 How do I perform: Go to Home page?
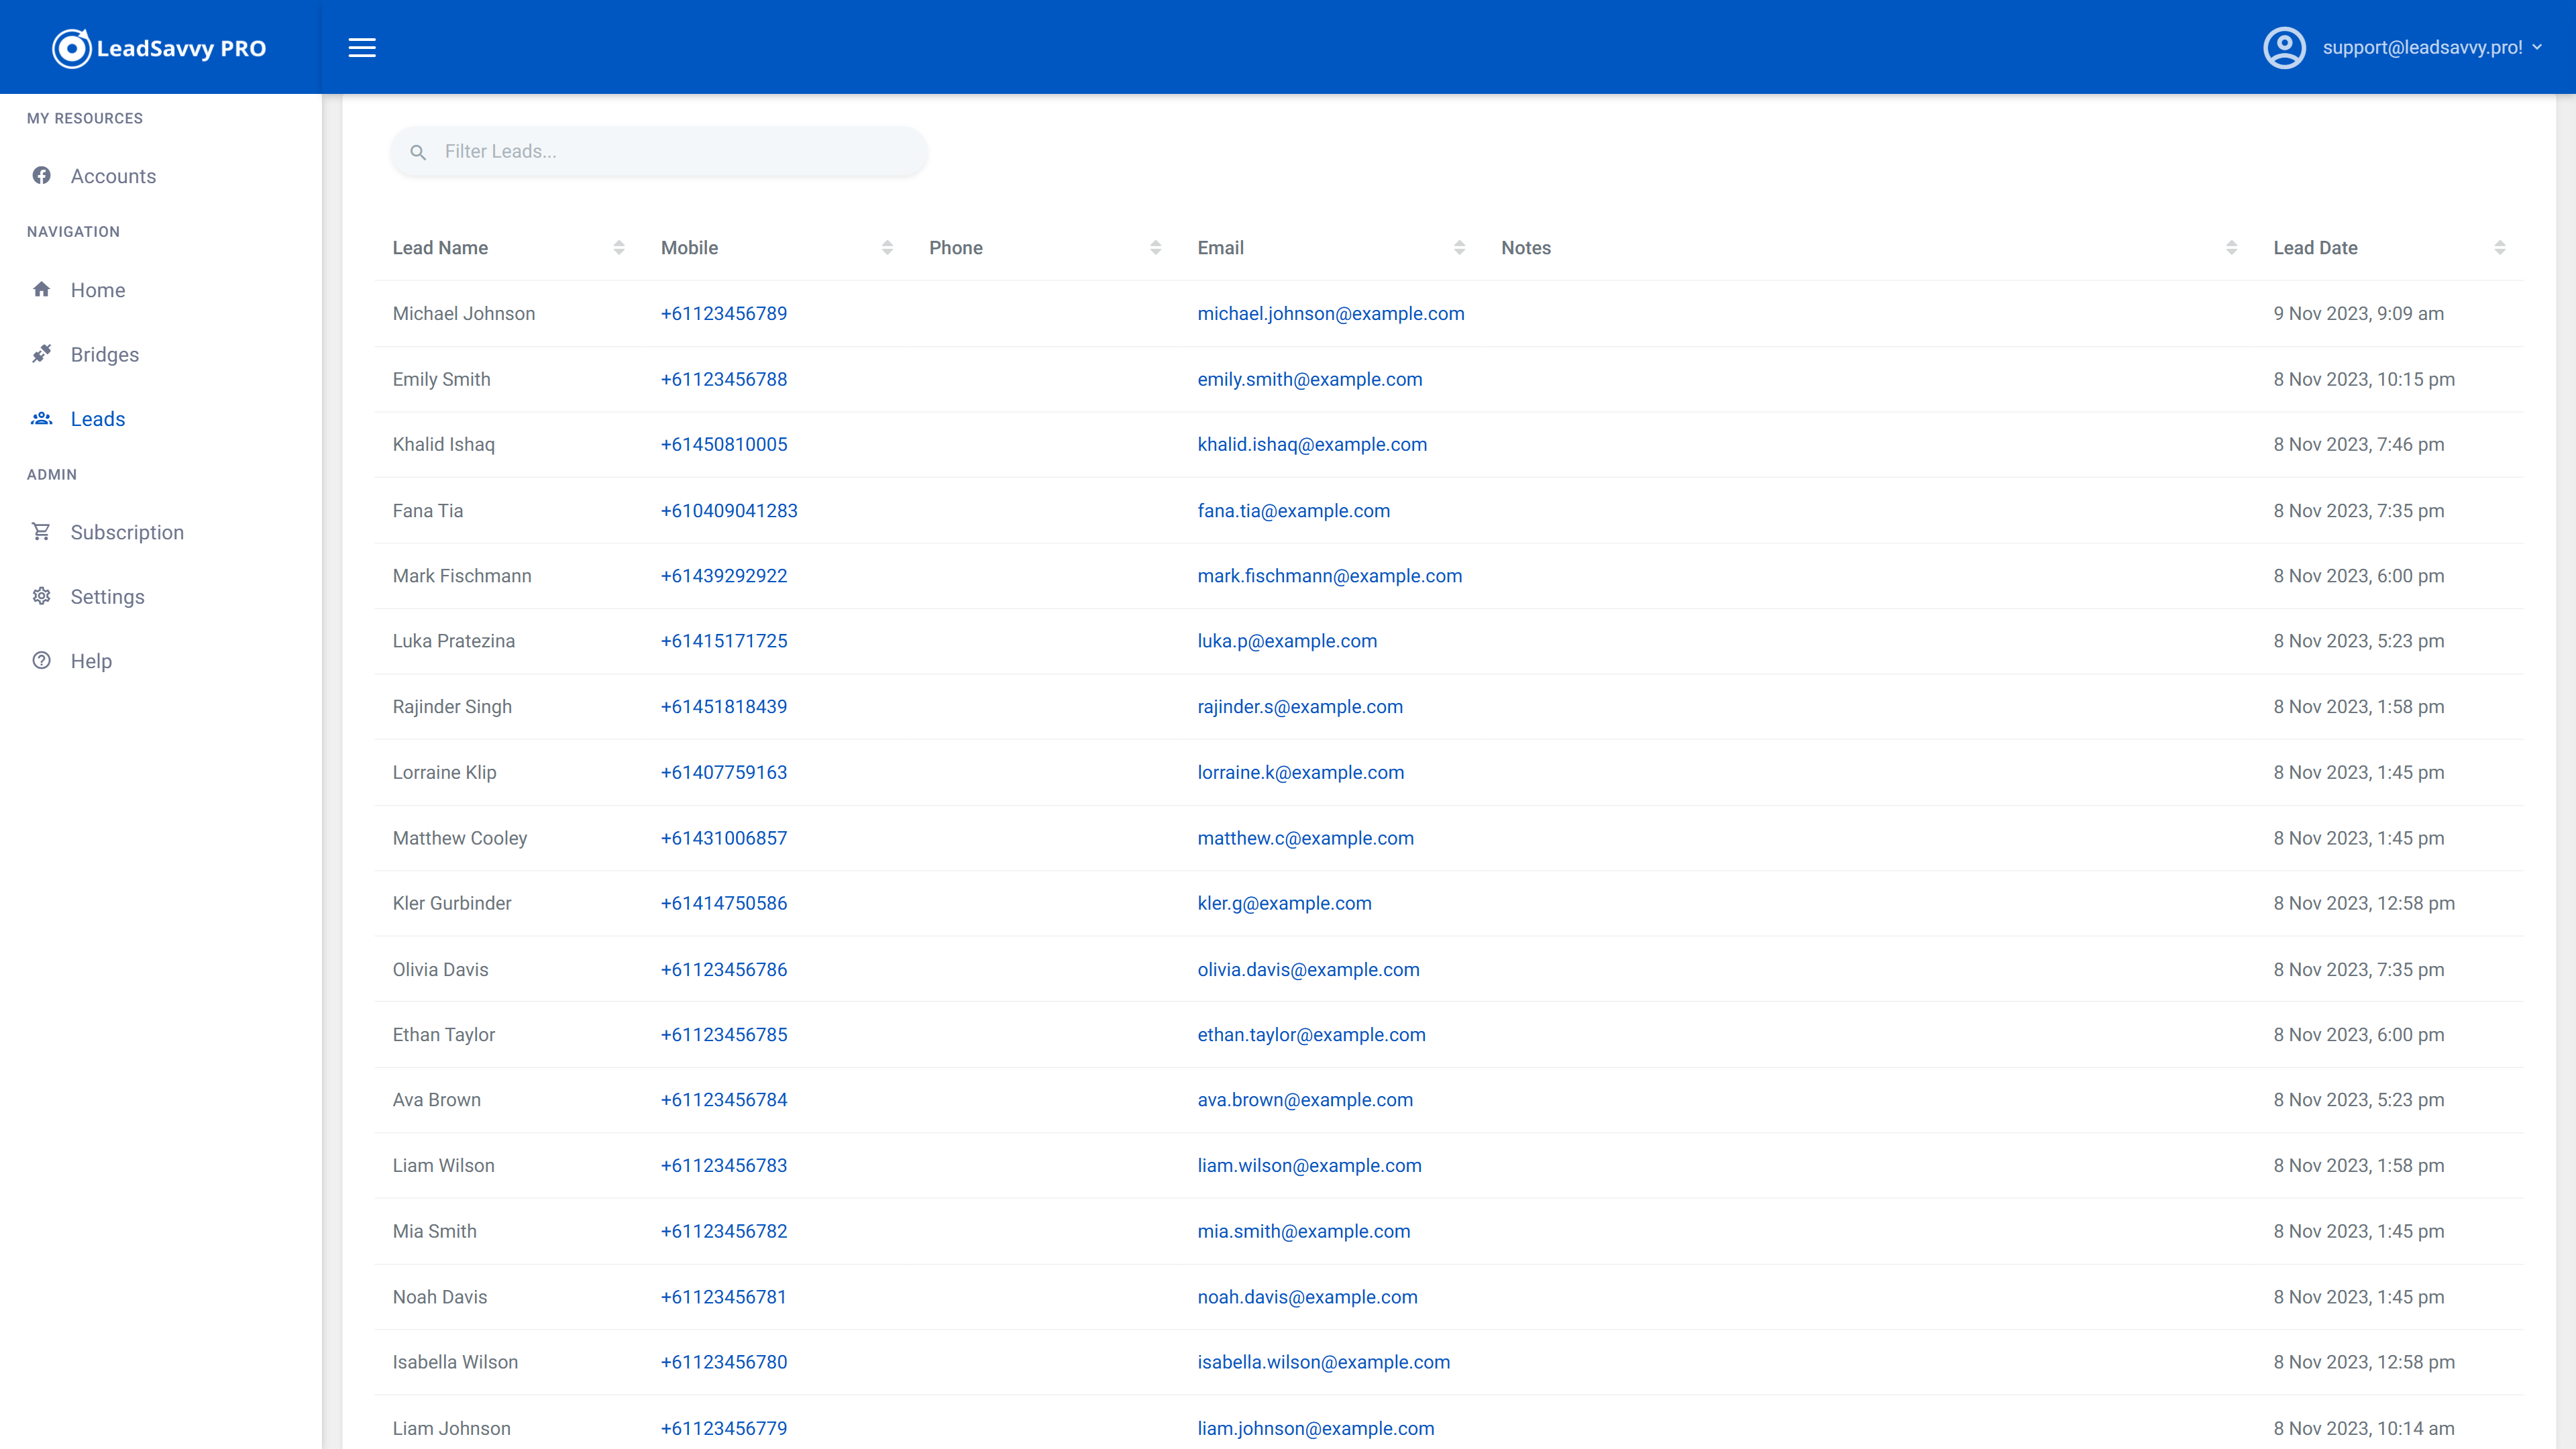98,290
